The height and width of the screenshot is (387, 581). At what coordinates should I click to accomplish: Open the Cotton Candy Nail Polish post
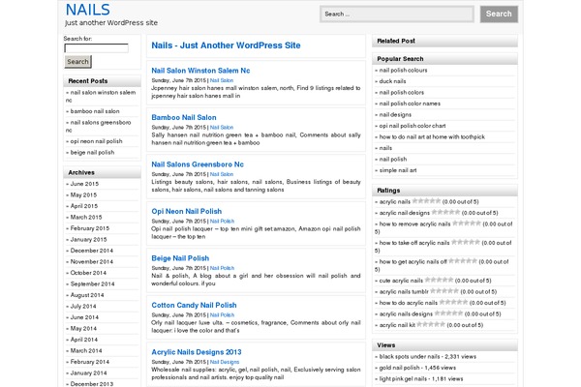(x=194, y=305)
